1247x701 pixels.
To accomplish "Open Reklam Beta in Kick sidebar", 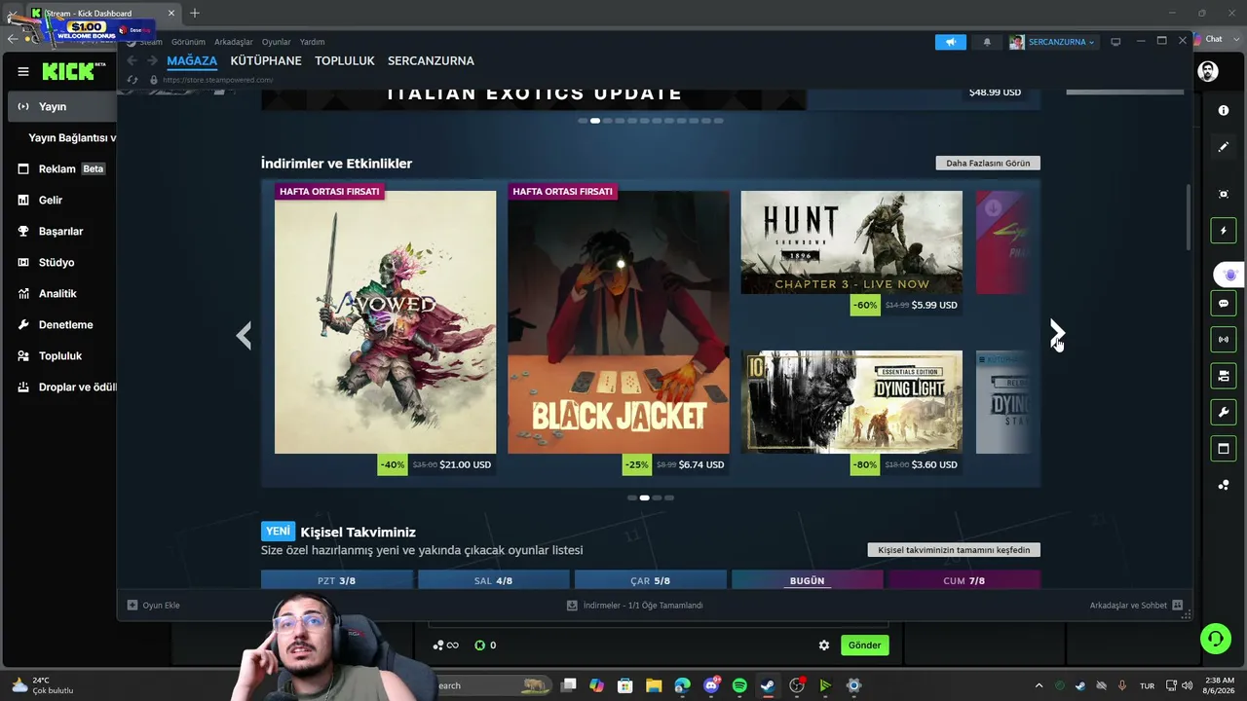I will [x=62, y=168].
